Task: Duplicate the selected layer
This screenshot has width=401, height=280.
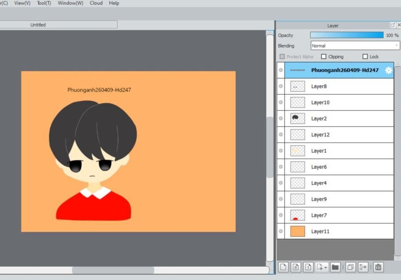Action: click(350, 267)
